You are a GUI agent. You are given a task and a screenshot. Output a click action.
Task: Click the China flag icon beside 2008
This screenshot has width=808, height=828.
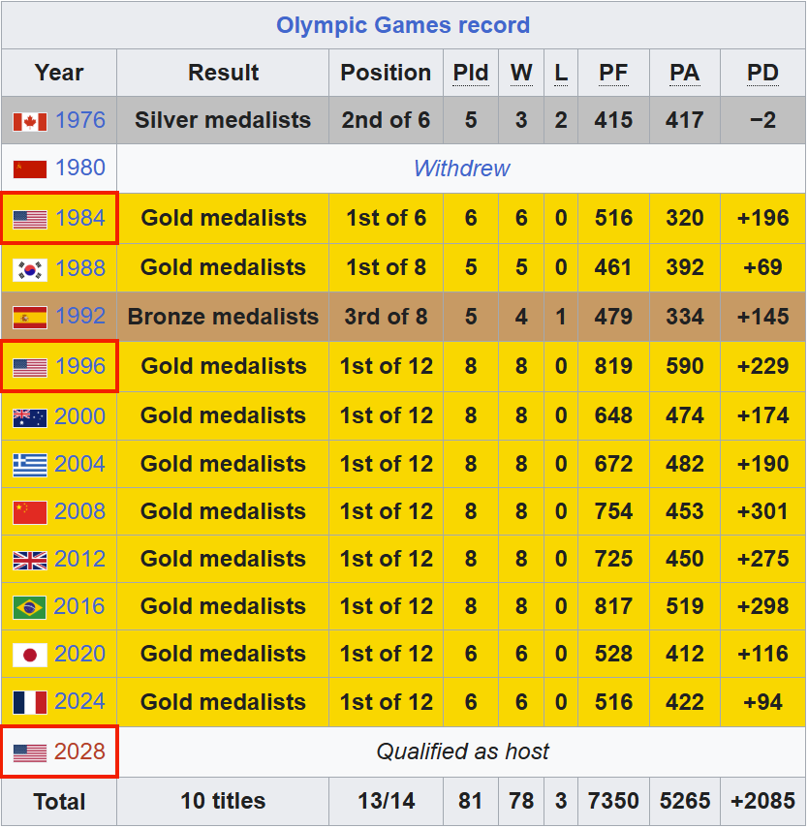(x=30, y=512)
